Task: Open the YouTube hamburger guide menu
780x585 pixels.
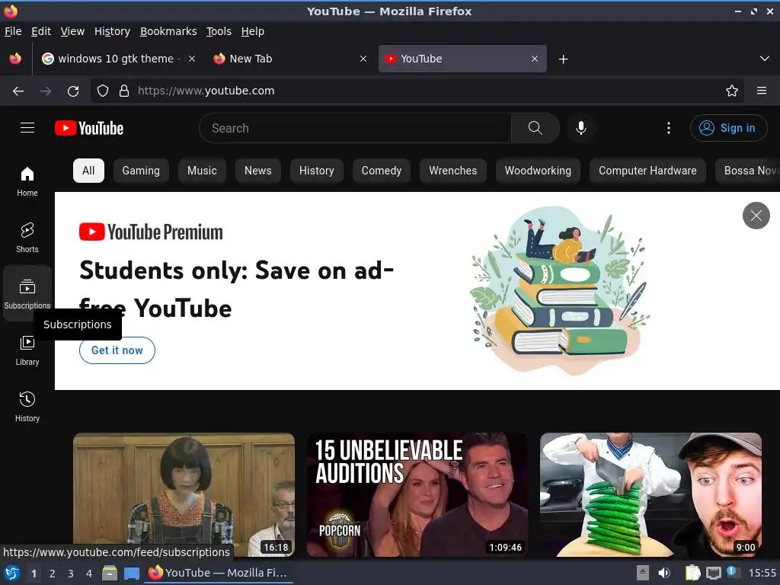Action: tap(27, 128)
